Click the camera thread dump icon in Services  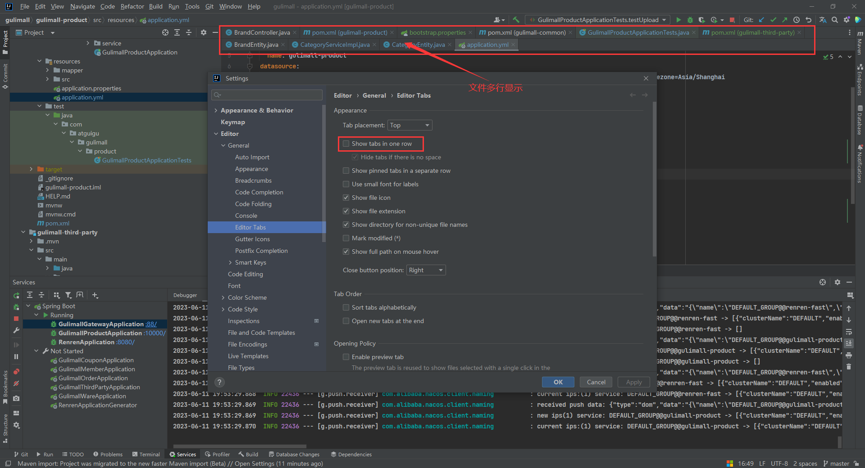pos(16,398)
